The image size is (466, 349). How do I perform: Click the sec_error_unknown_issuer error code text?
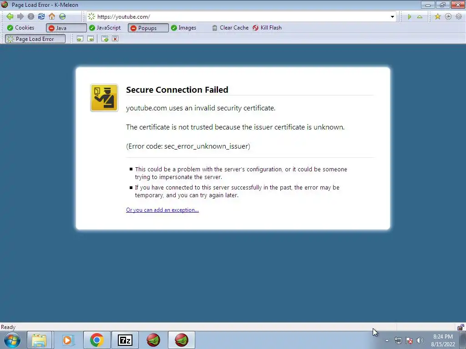[207, 146]
